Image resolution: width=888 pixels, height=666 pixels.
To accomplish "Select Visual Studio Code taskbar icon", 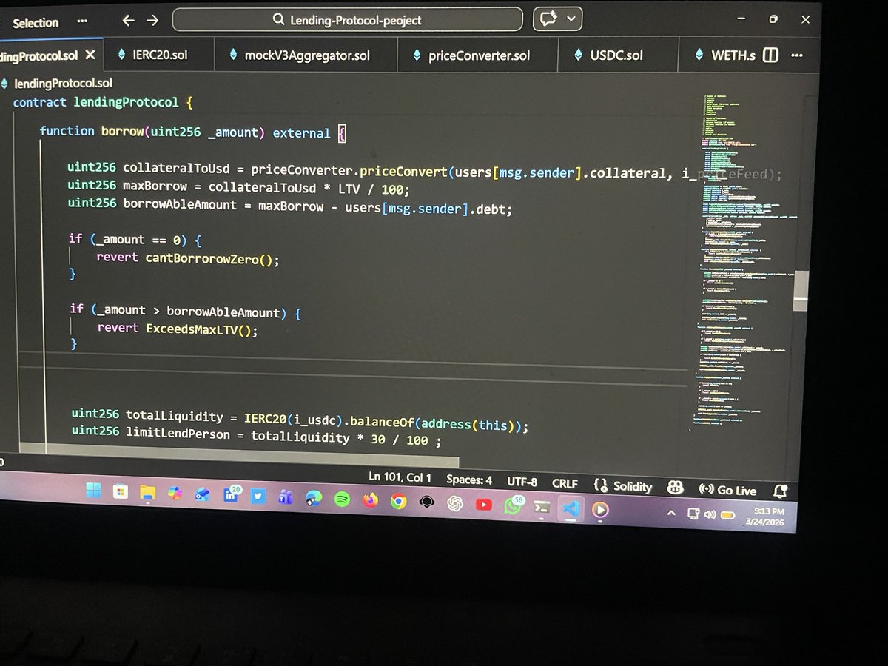I will pyautogui.click(x=571, y=508).
